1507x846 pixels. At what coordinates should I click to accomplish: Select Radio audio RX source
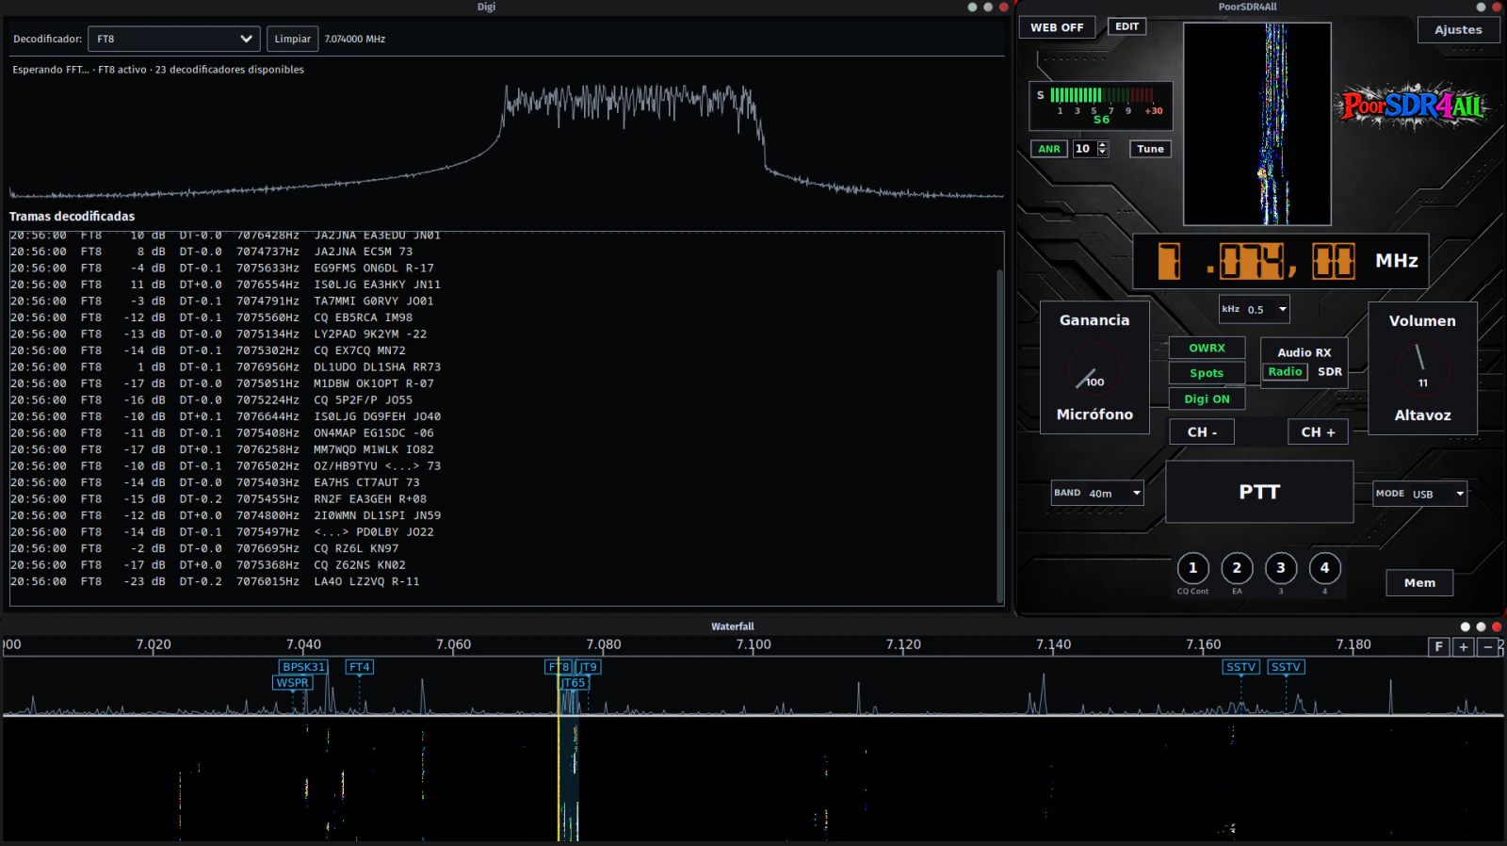point(1285,372)
